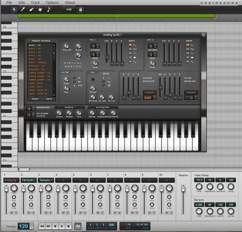The image size is (242, 232).
Task: Click the OSC 1 OCTAVE stepper arrows
Action: pyautogui.click(x=98, y=46)
